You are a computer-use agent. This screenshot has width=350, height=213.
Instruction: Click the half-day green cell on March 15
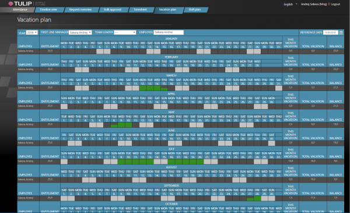coord(164,89)
